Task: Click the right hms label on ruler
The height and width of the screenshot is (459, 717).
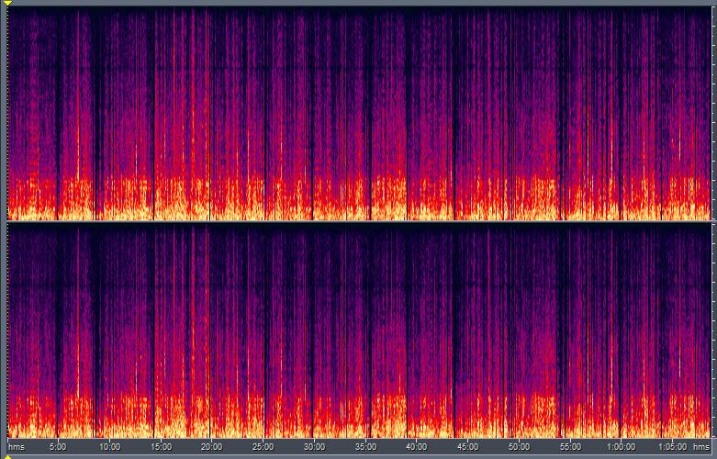Action: (701, 446)
